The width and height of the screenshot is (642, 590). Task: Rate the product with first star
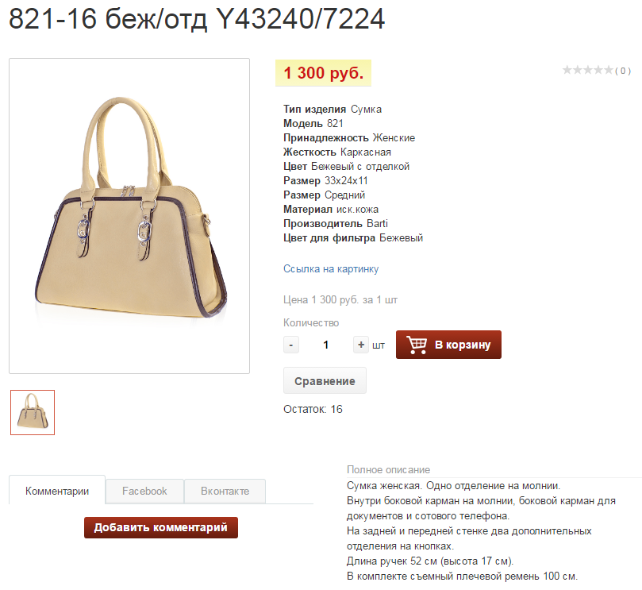(x=567, y=70)
